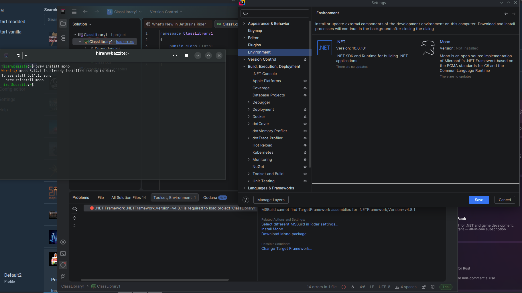This screenshot has height=293, width=522.
Task: Open terminal tab overview grid icon
Action: (175, 56)
